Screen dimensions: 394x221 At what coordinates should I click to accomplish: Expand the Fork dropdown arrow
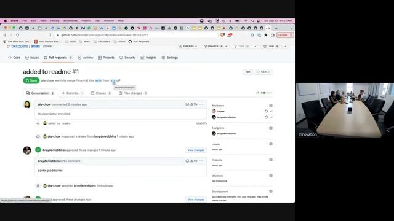(x=255, y=47)
